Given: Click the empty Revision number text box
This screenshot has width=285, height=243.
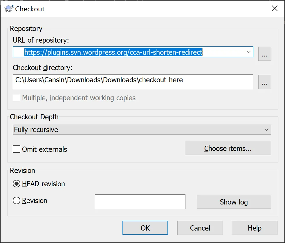Looking at the screenshot, I should coord(140,202).
